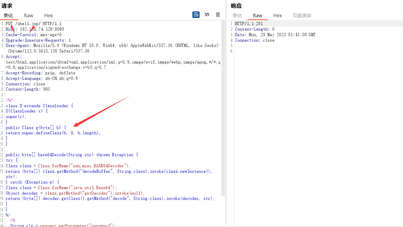Click the User-Agent header line
Image resolution: width=403 pixels, height=227 pixels.
coord(112,45)
